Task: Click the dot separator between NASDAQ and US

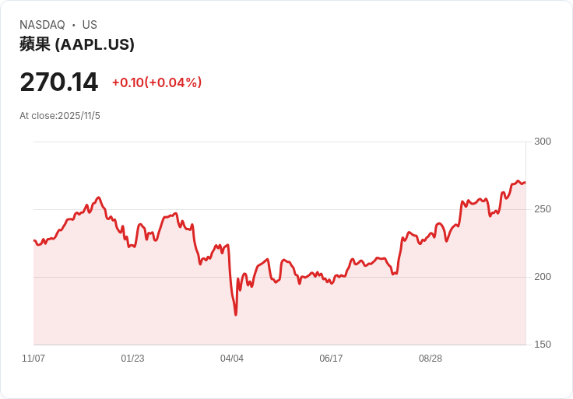Action: (74, 25)
